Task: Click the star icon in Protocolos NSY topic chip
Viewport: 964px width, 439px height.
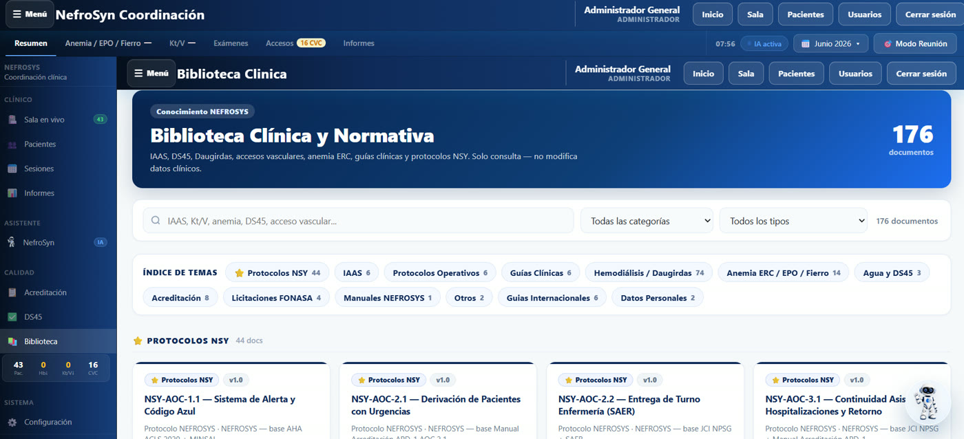Action: click(239, 273)
